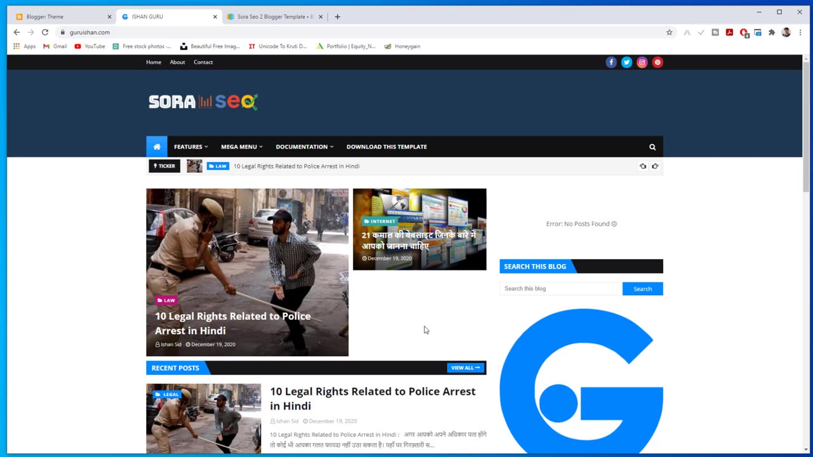Screen dimensions: 813x457
Task: Focus the Search this blog field
Action: point(561,289)
